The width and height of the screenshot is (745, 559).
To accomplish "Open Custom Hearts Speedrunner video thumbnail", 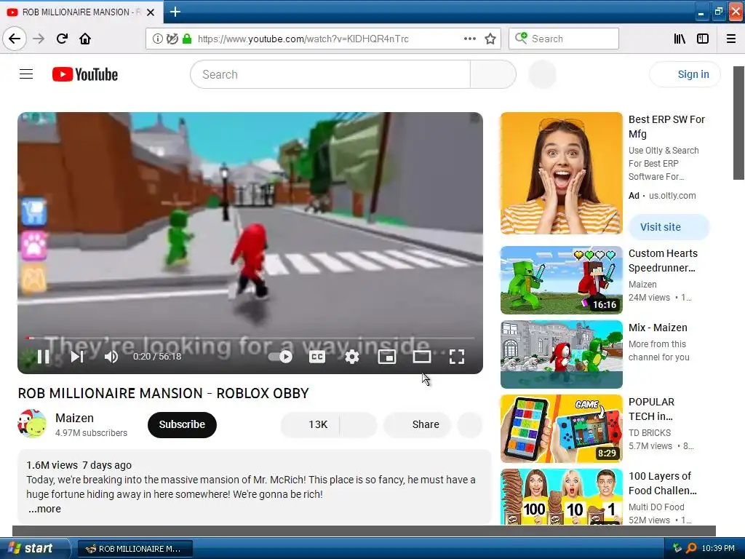I will coord(561,280).
